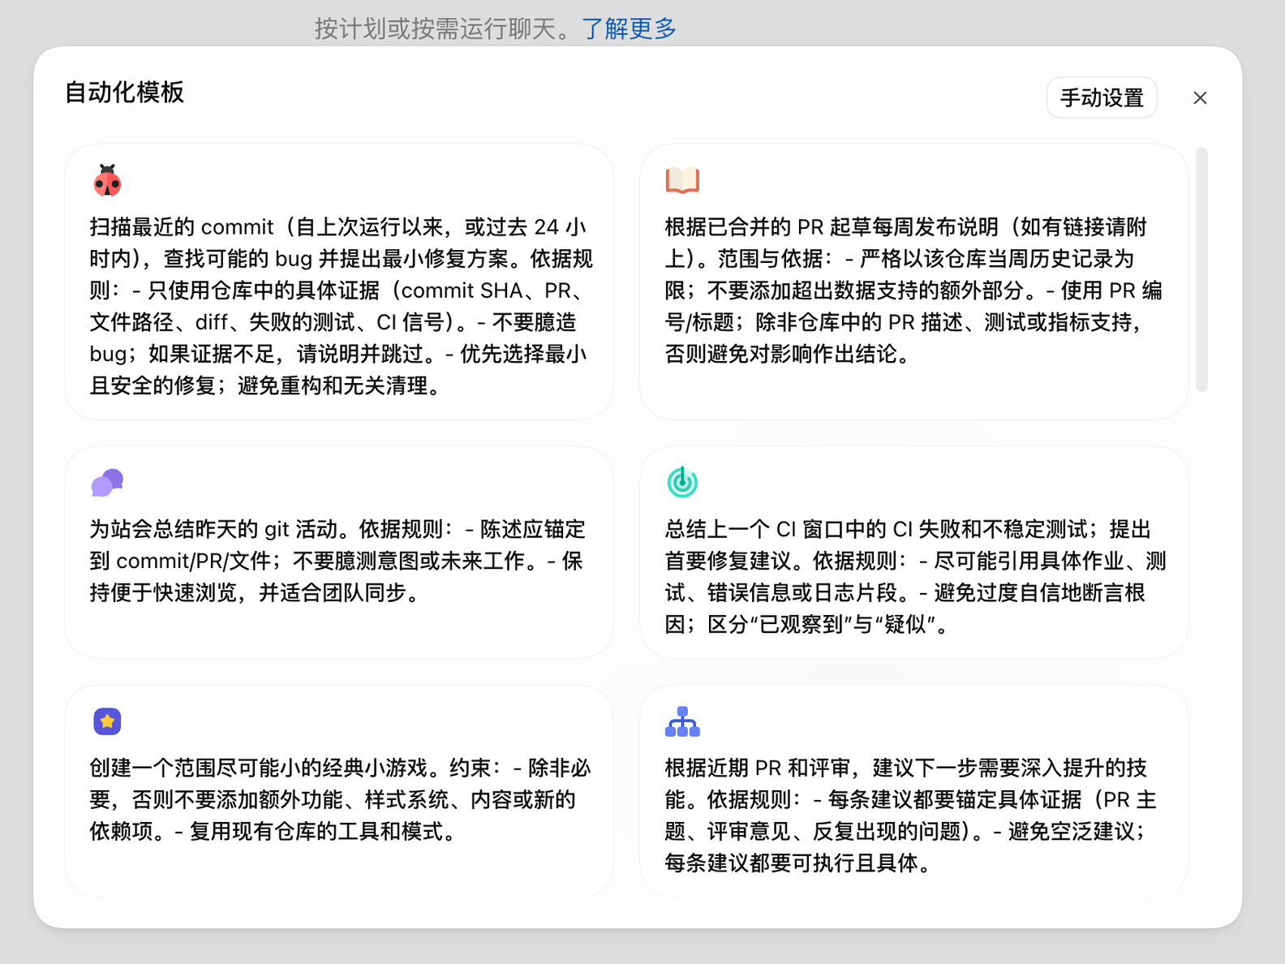This screenshot has height=964, width=1285.
Task: Click empty space in standup summary card
Action: pyautogui.click(x=339, y=631)
